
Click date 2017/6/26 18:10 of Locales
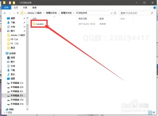tap(87, 24)
